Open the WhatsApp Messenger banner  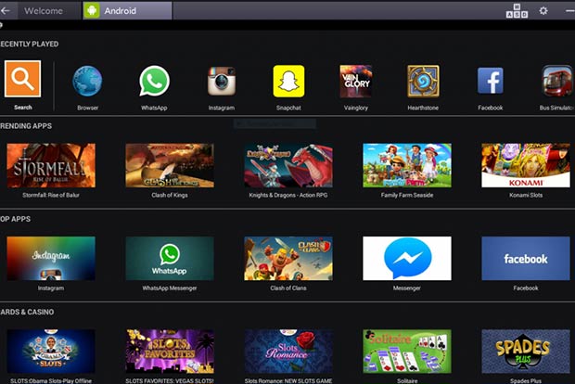click(x=170, y=259)
